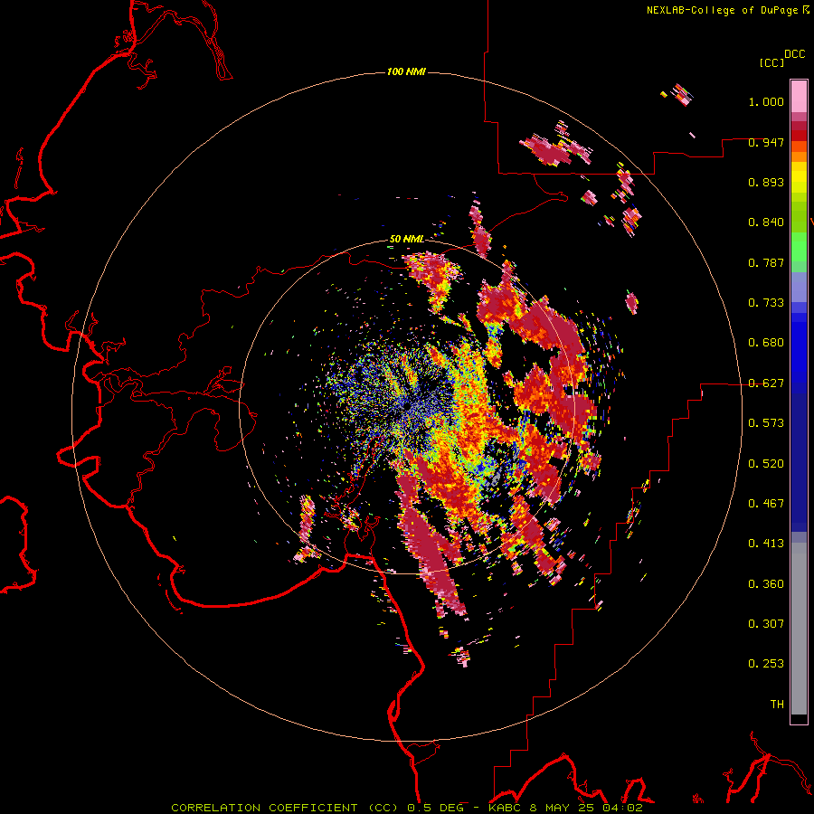The image size is (814, 814).
Task: Click the NEXLAB-College of DuPage credit text
Action: tap(722, 10)
